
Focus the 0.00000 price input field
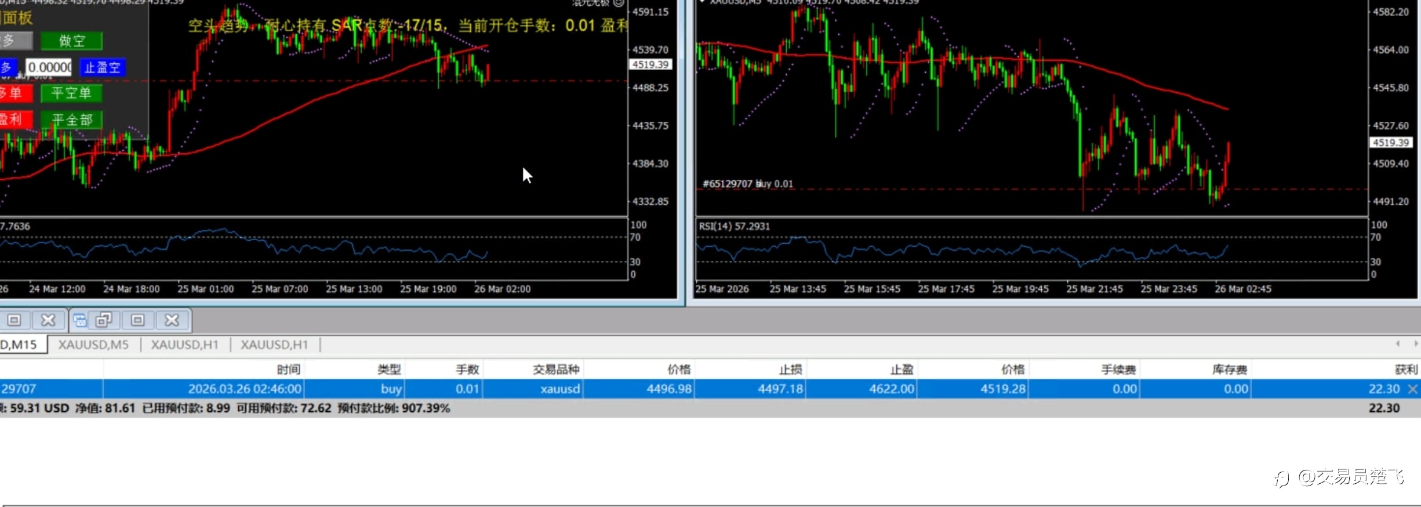(x=49, y=68)
